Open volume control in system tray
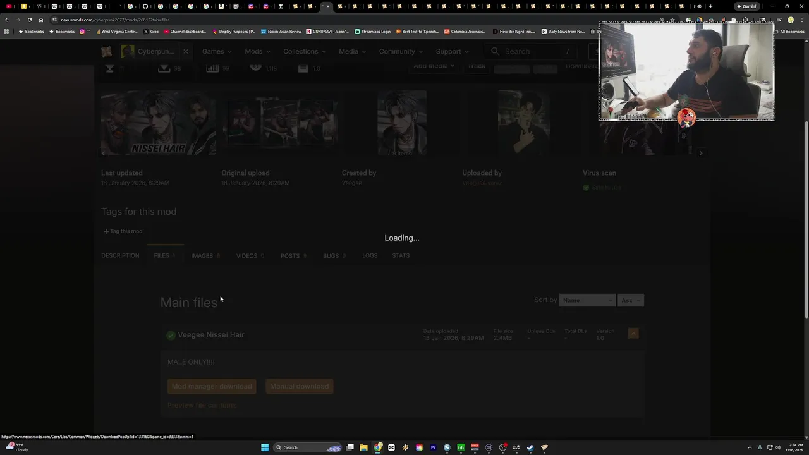This screenshot has height=455, width=809. tap(777, 447)
